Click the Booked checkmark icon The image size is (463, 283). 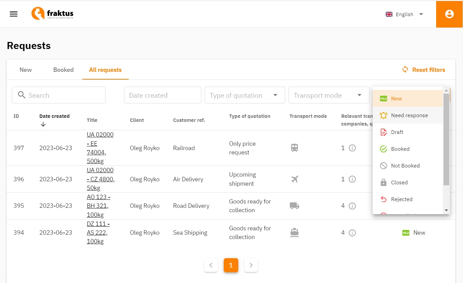[383, 149]
